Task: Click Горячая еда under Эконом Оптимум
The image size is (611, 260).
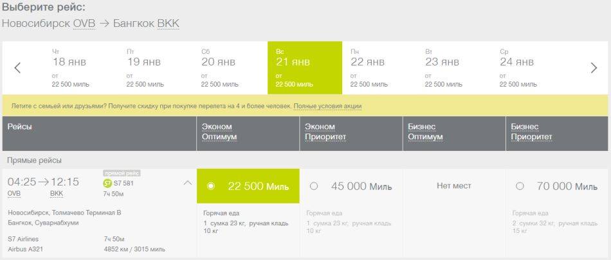Action: (221, 213)
